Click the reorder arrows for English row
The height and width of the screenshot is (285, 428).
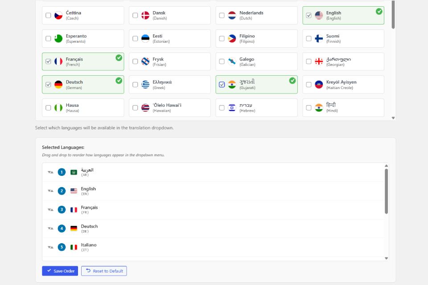pyautogui.click(x=50, y=191)
